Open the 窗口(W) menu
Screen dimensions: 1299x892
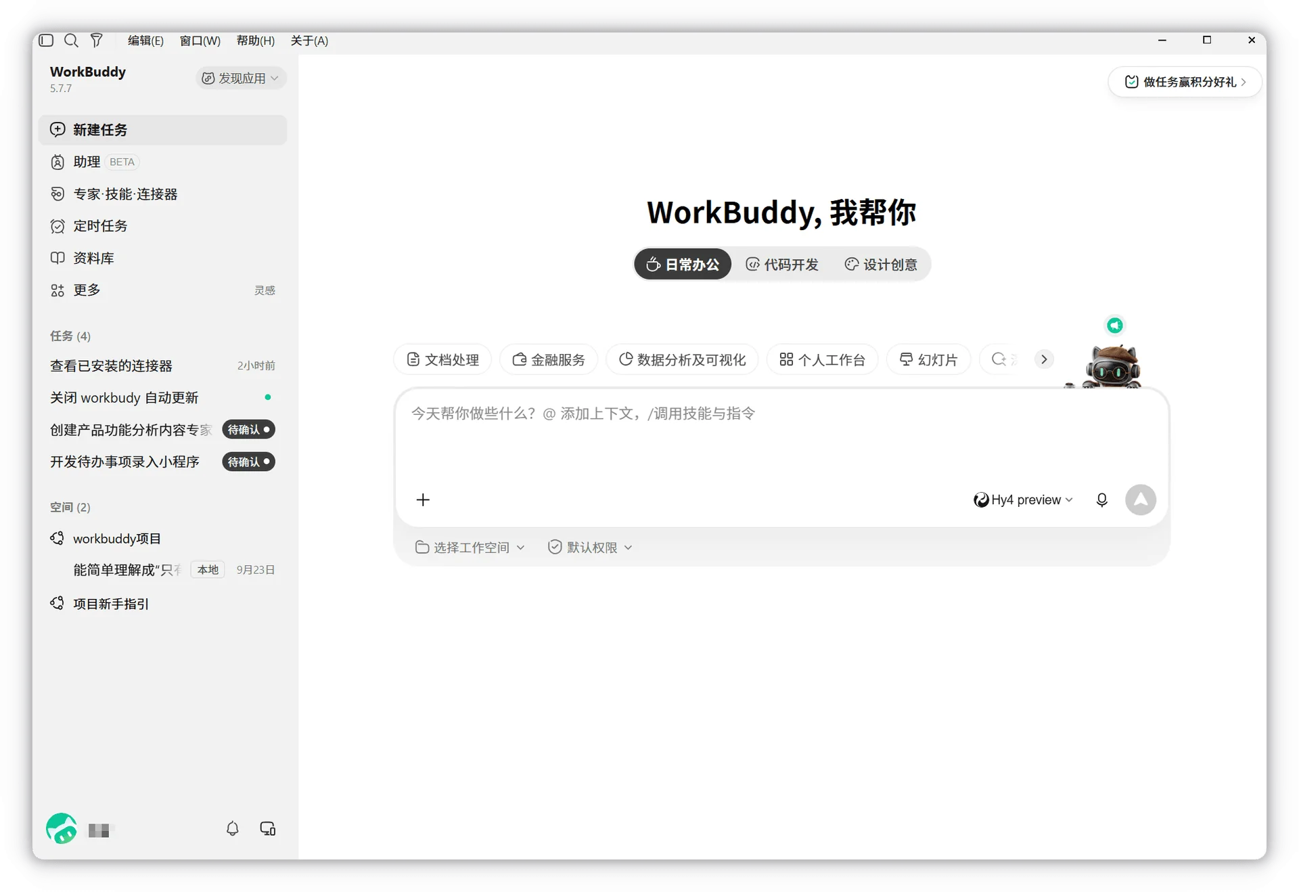tap(200, 41)
